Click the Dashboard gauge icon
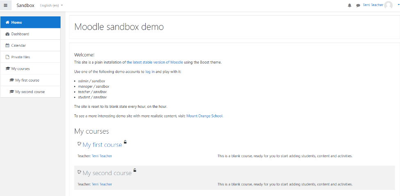Screen dimensions: 400x196 coord(7,34)
